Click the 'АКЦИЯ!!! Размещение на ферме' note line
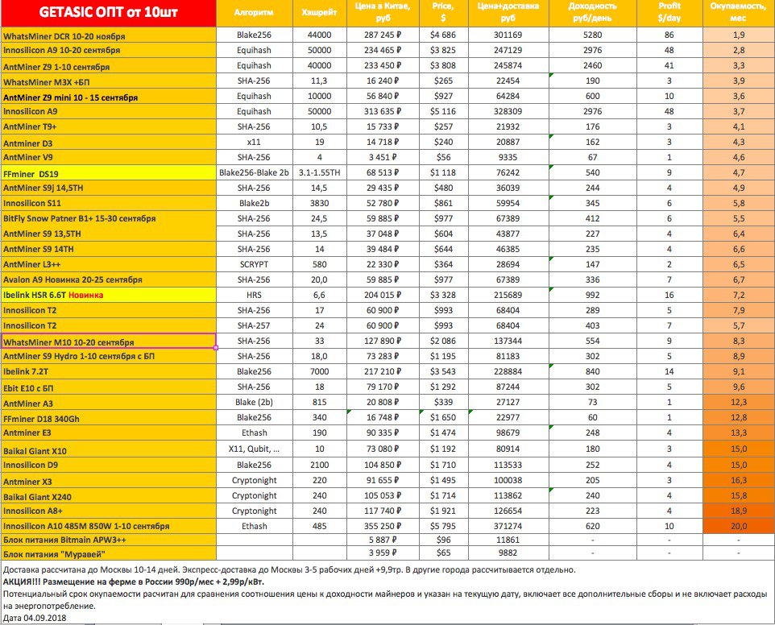 (x=134, y=582)
